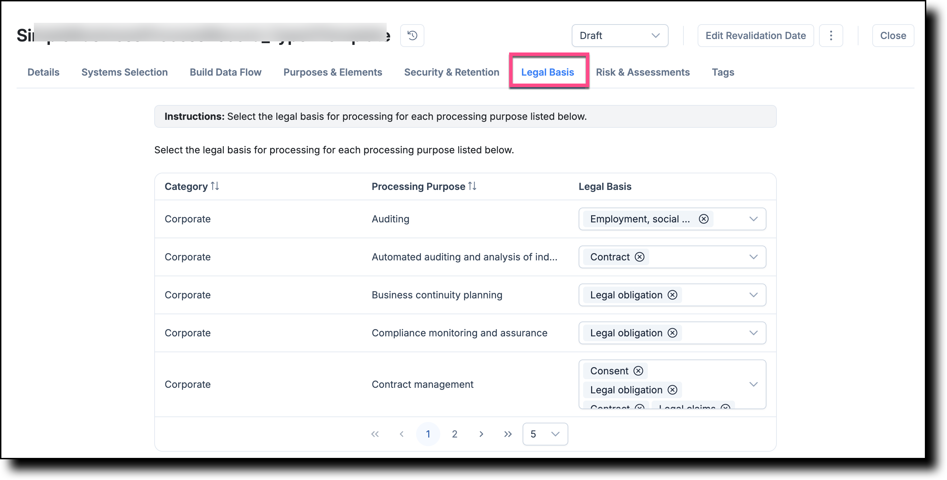Switch to the Tags tab
The image size is (947, 480).
click(723, 72)
